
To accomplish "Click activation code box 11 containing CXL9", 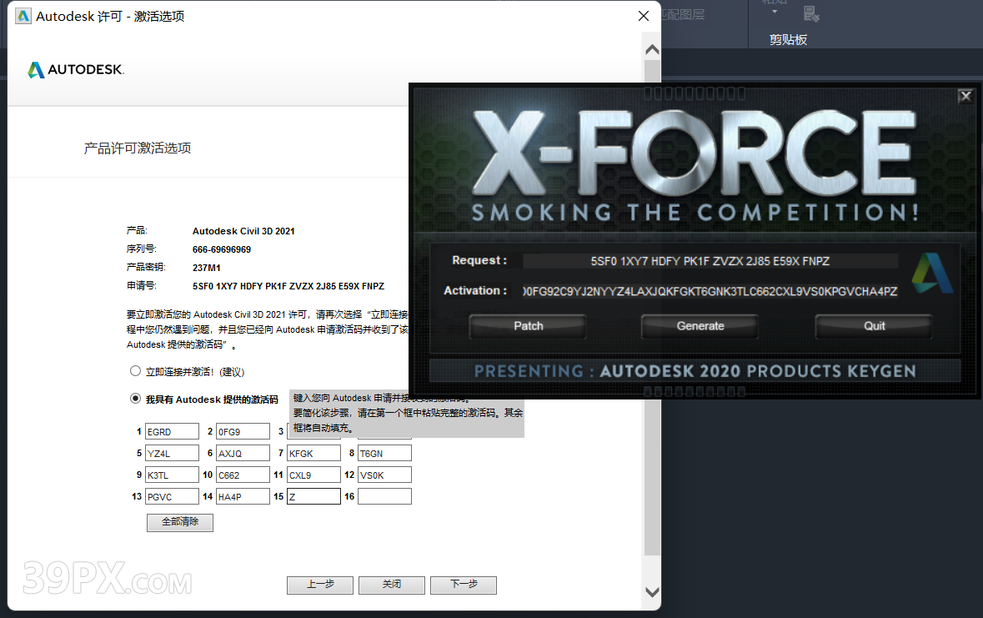I will [313, 475].
